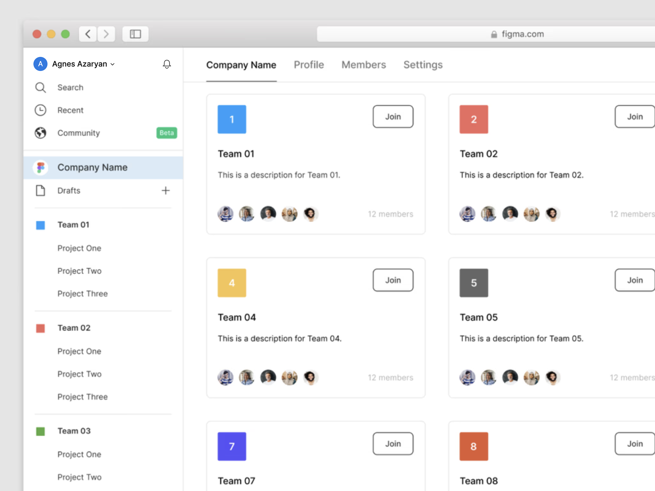
Task: Click the Beta badge next to Community
Action: (x=166, y=133)
